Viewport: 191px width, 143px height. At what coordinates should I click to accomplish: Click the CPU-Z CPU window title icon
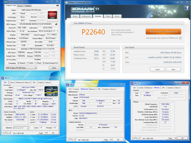(3, 78)
